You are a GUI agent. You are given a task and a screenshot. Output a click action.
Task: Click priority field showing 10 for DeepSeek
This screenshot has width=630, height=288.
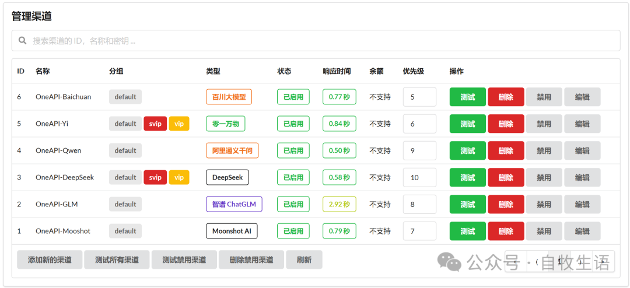(x=419, y=177)
